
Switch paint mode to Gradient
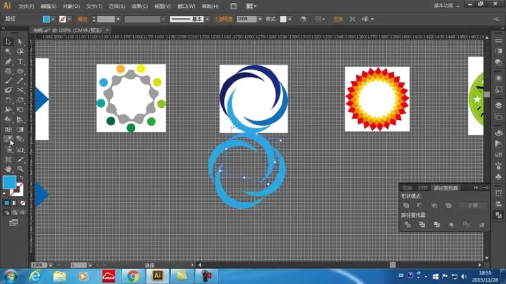tap(15, 203)
